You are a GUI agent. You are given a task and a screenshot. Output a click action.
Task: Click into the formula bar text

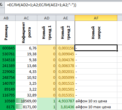41,5
